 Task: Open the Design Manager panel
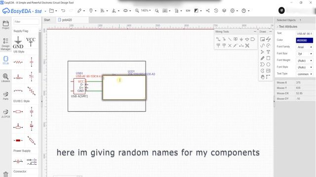click(x=5, y=44)
